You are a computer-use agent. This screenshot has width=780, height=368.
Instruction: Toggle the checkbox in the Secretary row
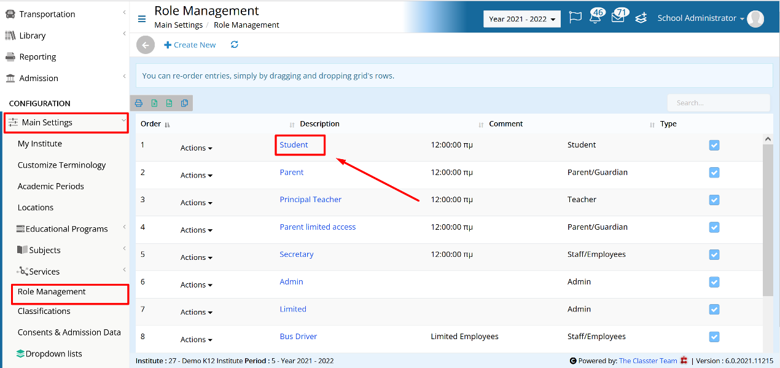(x=714, y=255)
